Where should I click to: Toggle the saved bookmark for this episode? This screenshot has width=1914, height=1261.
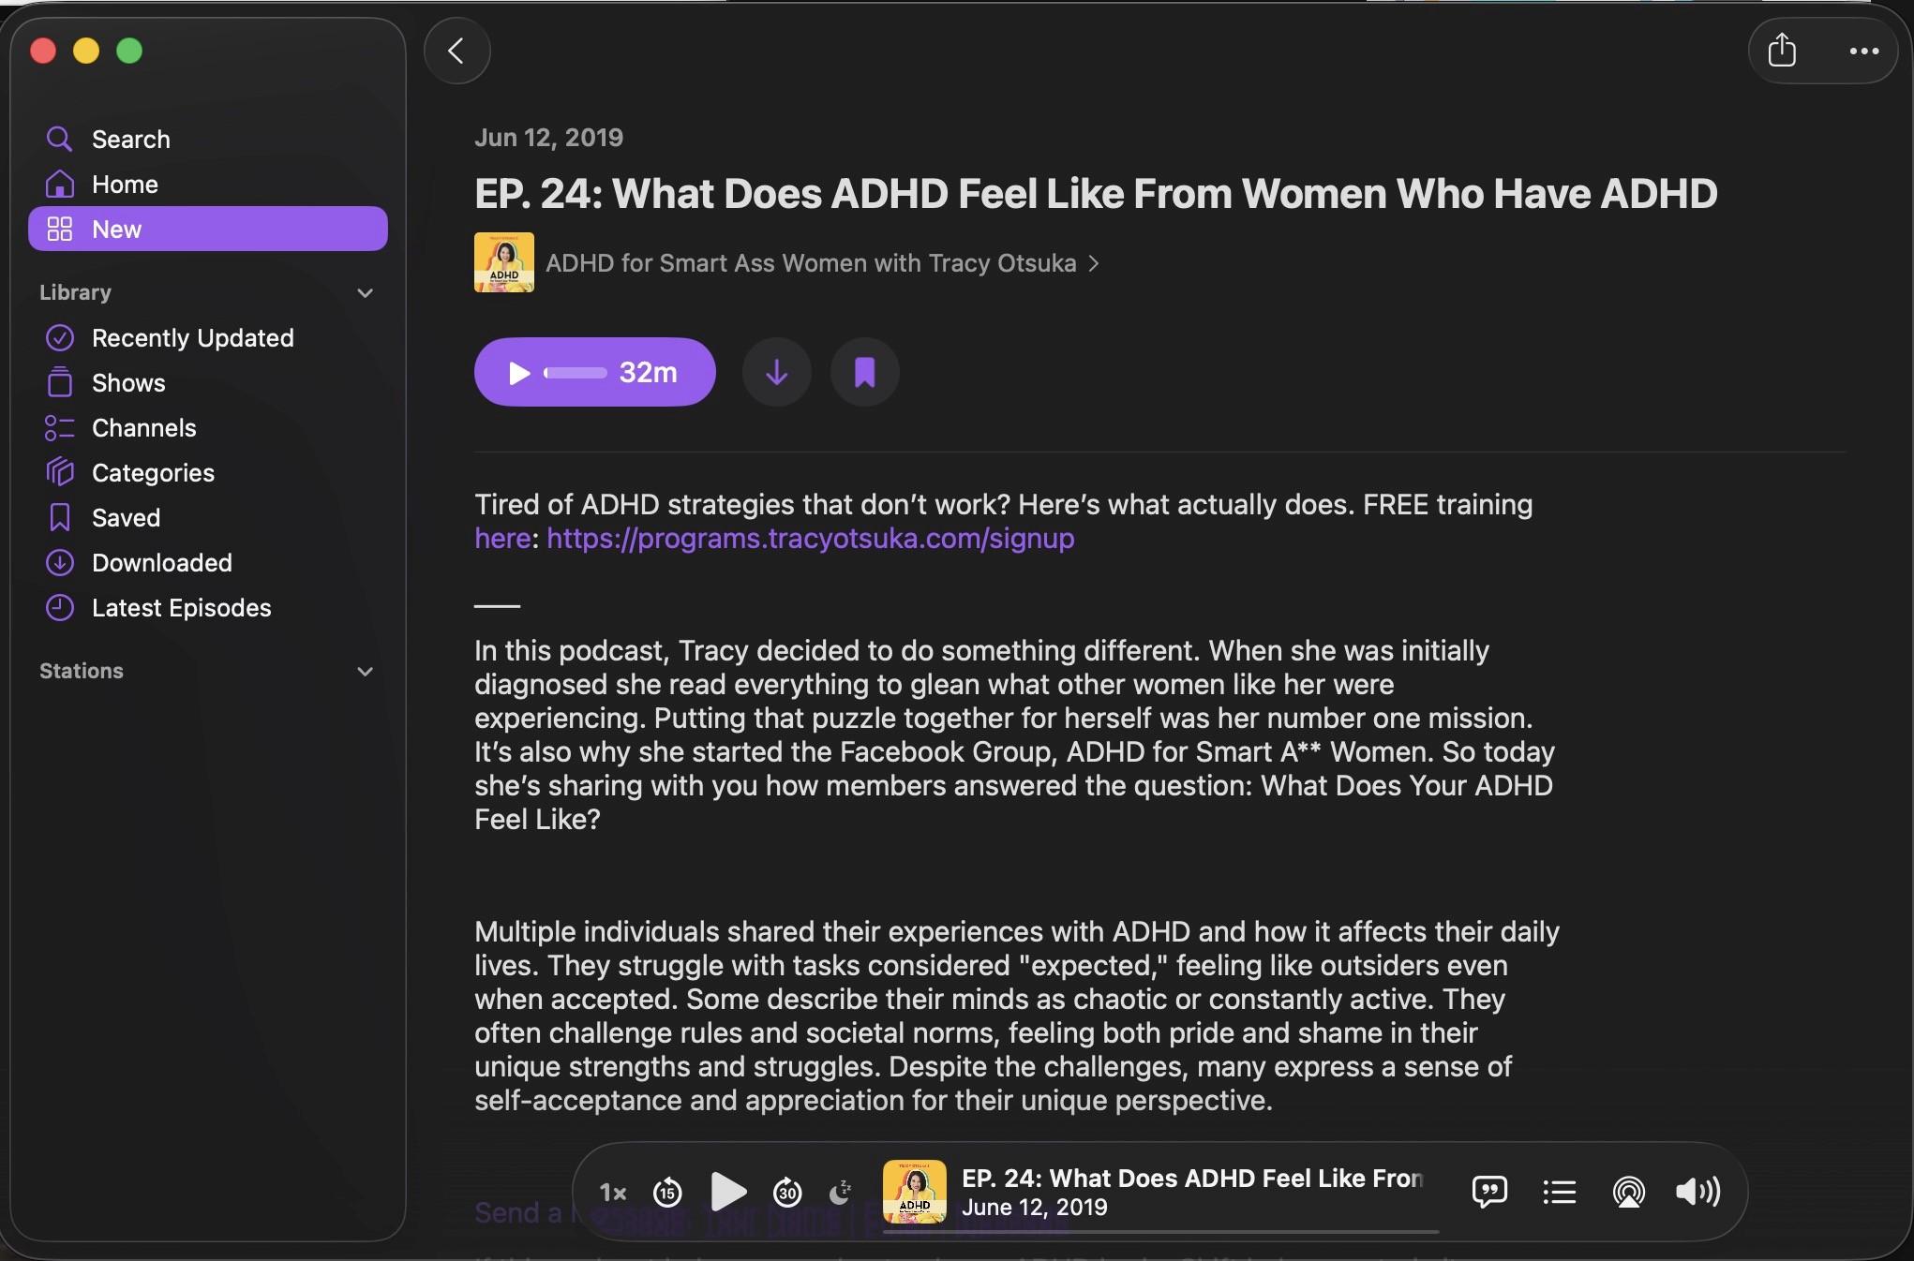pos(864,373)
